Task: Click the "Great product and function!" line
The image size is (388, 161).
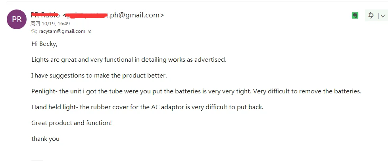Action: point(71,123)
